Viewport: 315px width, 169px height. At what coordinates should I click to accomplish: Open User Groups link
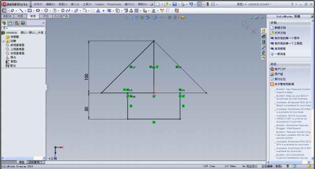(x=279, y=74)
